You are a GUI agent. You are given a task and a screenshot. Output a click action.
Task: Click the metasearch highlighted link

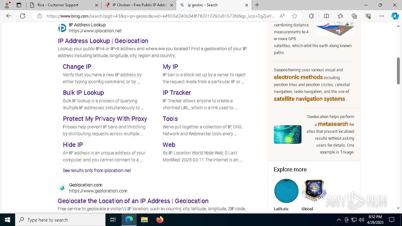coord(333,124)
